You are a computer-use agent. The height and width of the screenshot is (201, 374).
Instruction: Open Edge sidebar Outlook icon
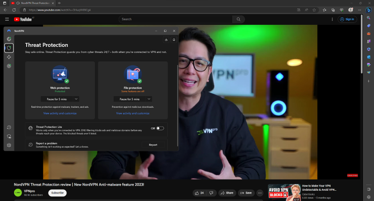click(369, 57)
